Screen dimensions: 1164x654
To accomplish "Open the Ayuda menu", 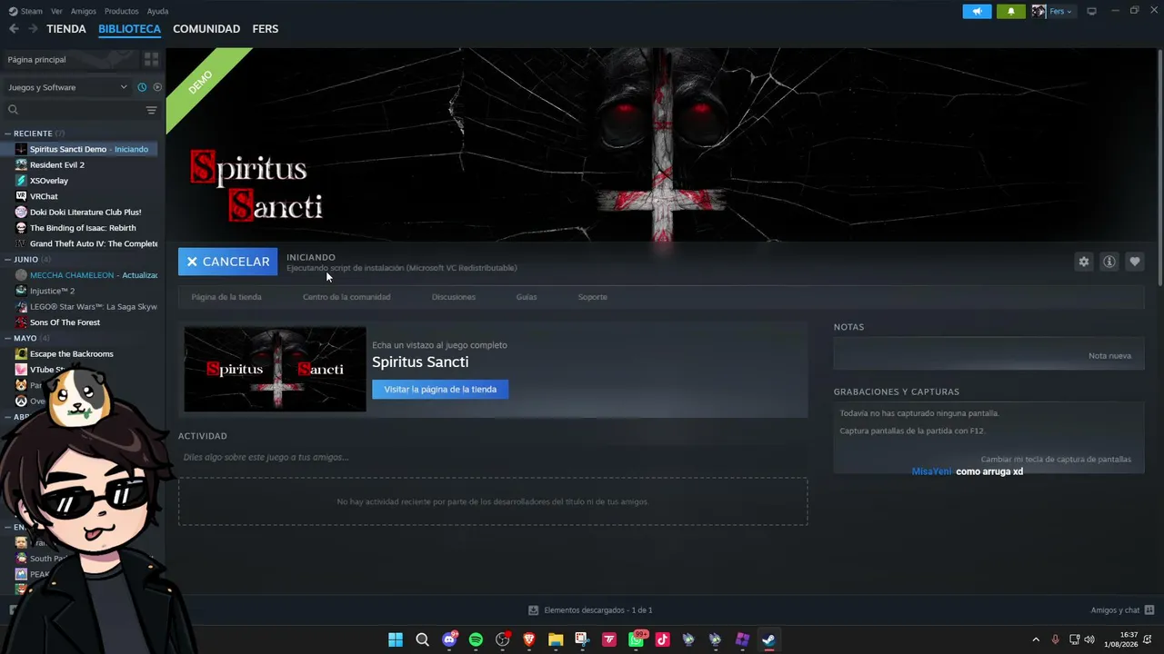I will pyautogui.click(x=157, y=11).
